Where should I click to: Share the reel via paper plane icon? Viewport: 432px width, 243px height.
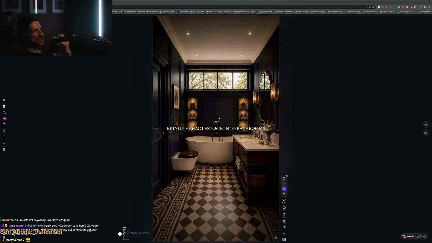(x=284, y=222)
